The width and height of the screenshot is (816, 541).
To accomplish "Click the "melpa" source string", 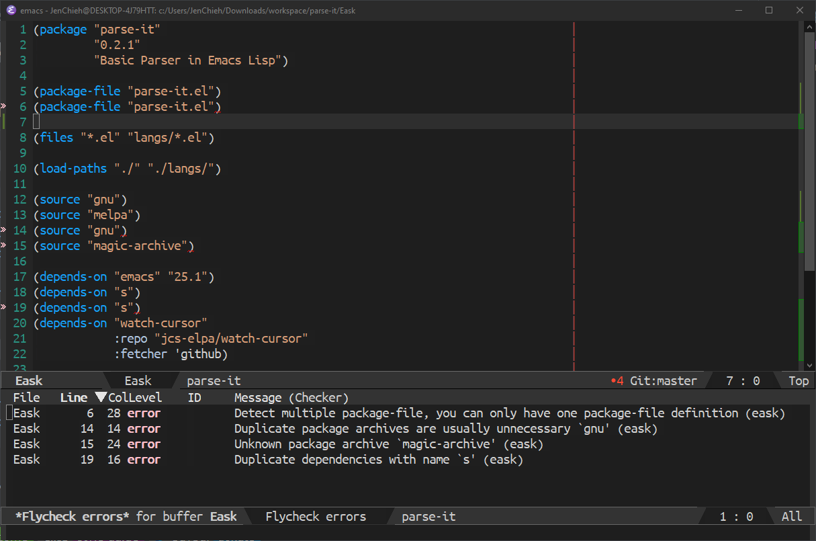I will (111, 215).
